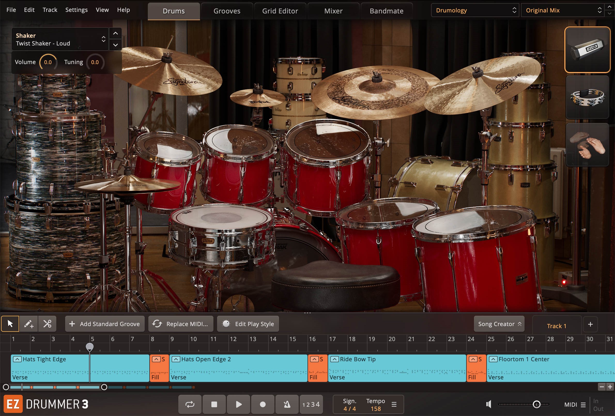Open the File menu
615x416 pixels.
[x=11, y=10]
